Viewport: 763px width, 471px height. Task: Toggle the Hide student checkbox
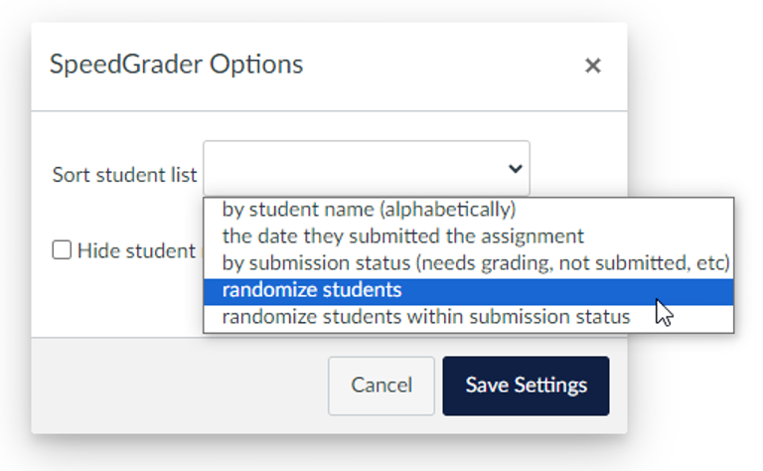pos(62,250)
